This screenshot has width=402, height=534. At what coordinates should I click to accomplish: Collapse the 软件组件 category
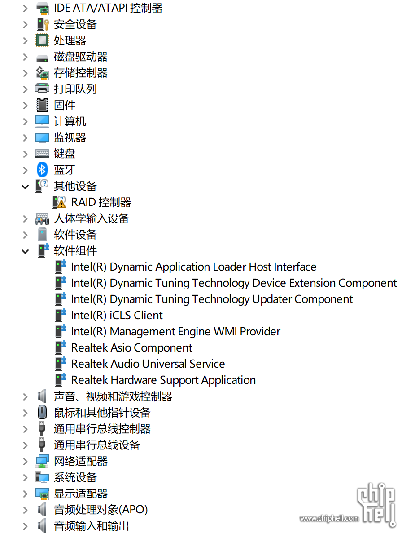click(x=25, y=251)
